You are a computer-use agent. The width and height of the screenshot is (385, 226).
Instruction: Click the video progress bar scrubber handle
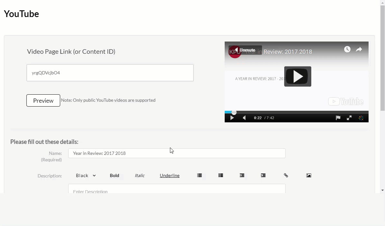coord(234,112)
